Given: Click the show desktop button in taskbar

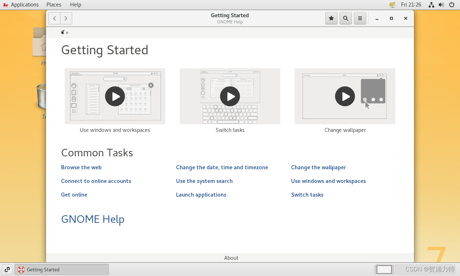Looking at the screenshot, I should 7,270.
